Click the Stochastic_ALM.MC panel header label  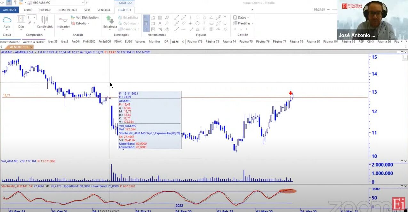coord(14,186)
